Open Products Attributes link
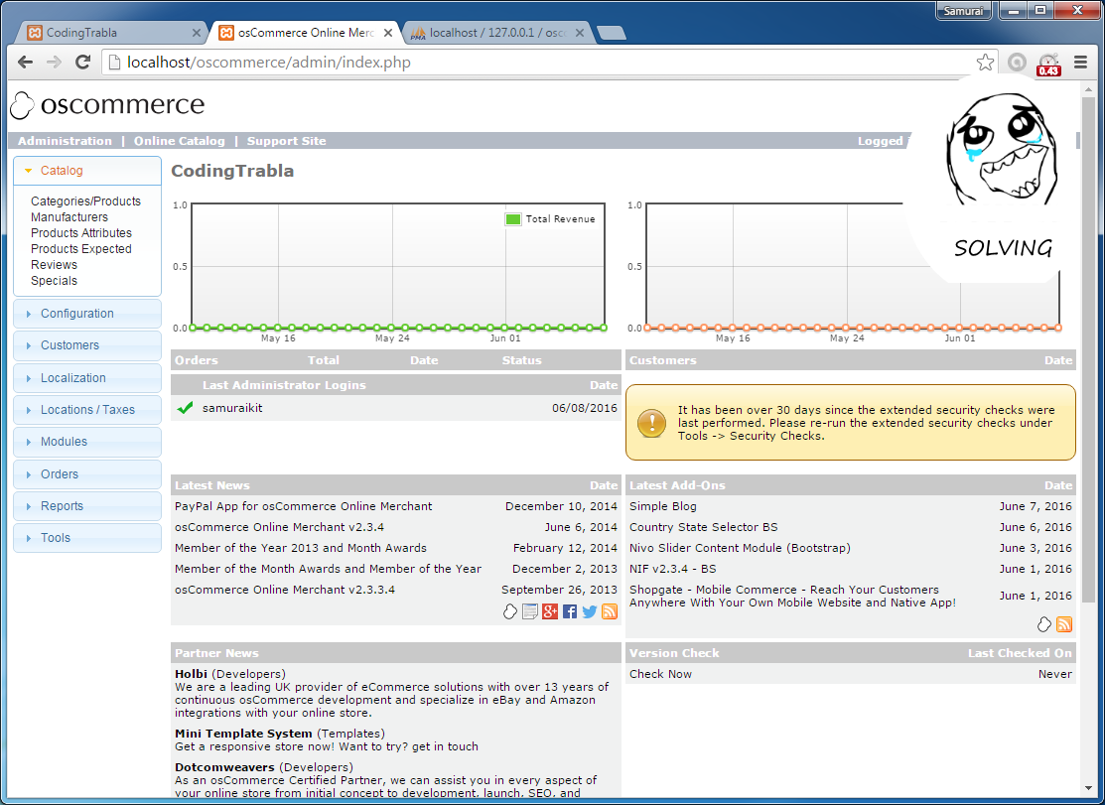The width and height of the screenshot is (1105, 805). (81, 233)
